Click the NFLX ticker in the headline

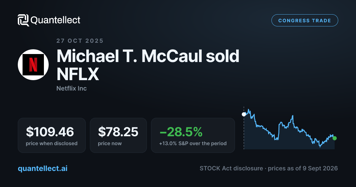(78, 74)
